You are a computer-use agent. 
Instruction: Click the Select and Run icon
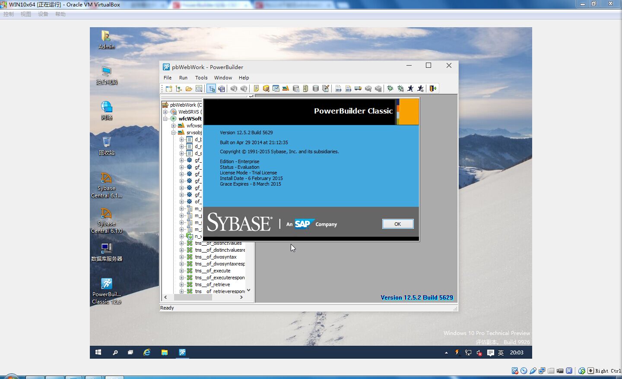pos(420,88)
